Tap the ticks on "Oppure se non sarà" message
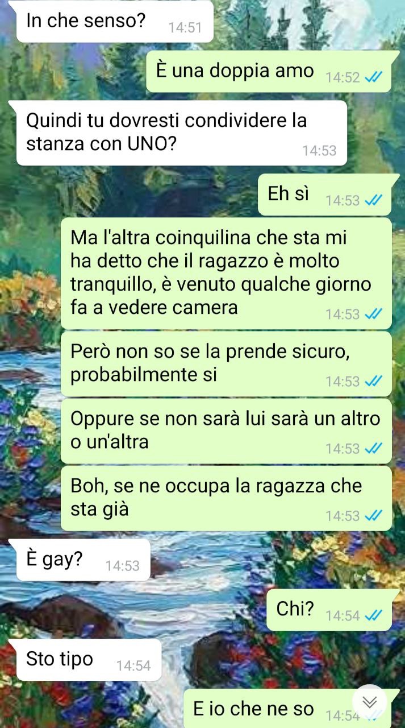The height and width of the screenshot is (728, 405). click(x=373, y=449)
